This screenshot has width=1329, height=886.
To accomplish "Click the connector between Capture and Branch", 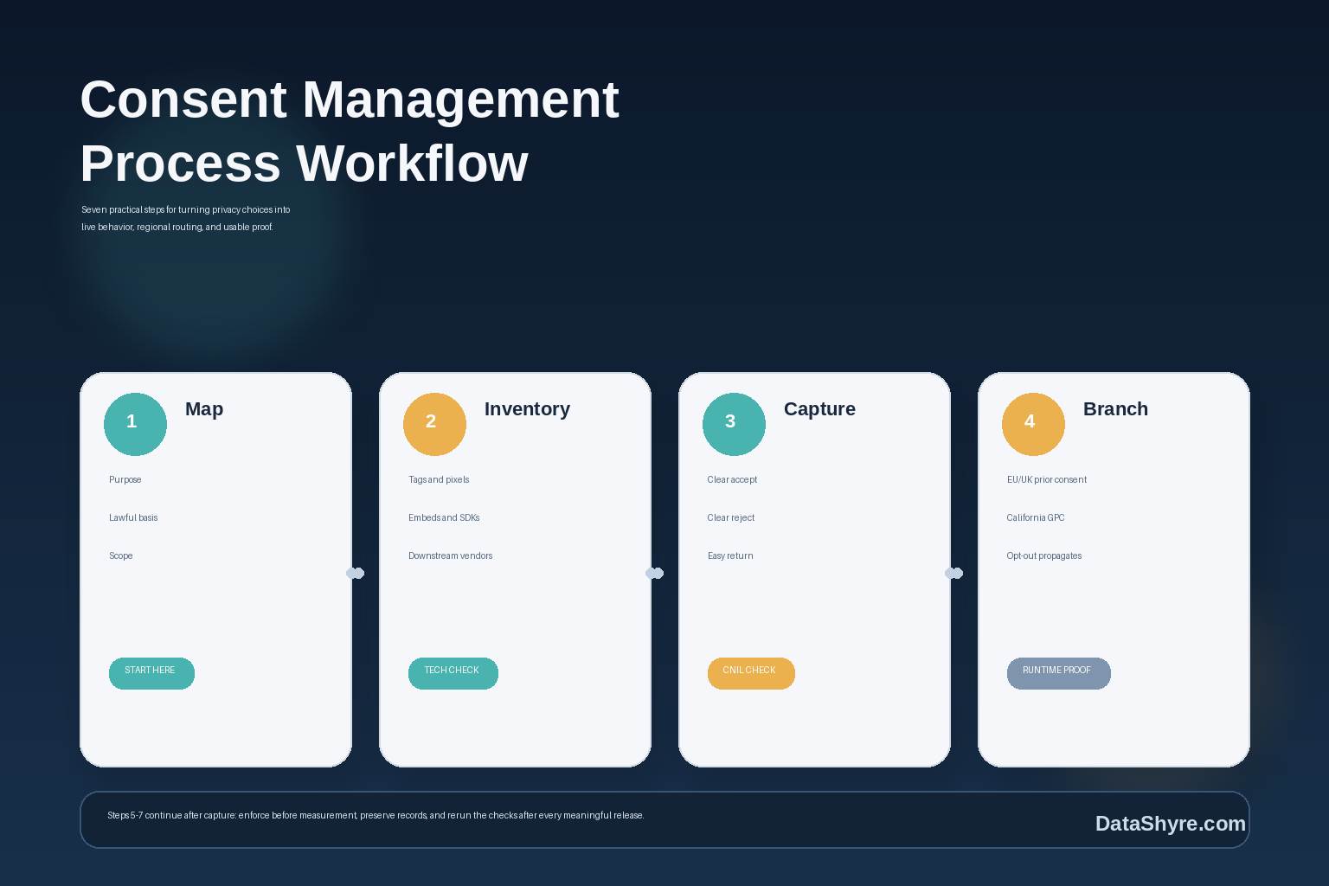I will [x=954, y=573].
